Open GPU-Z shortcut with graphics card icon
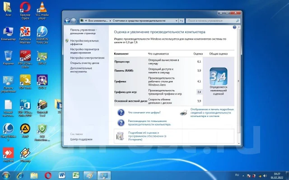The image size is (289, 180). [42, 58]
